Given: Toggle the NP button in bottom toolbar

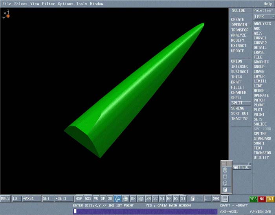Looking at the screenshot, I should [169, 199].
